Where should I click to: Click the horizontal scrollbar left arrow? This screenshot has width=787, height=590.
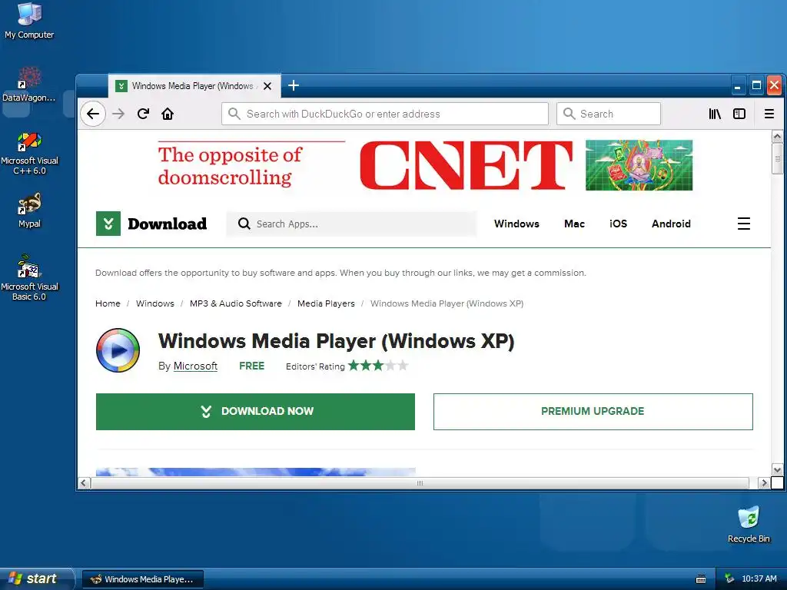(83, 483)
